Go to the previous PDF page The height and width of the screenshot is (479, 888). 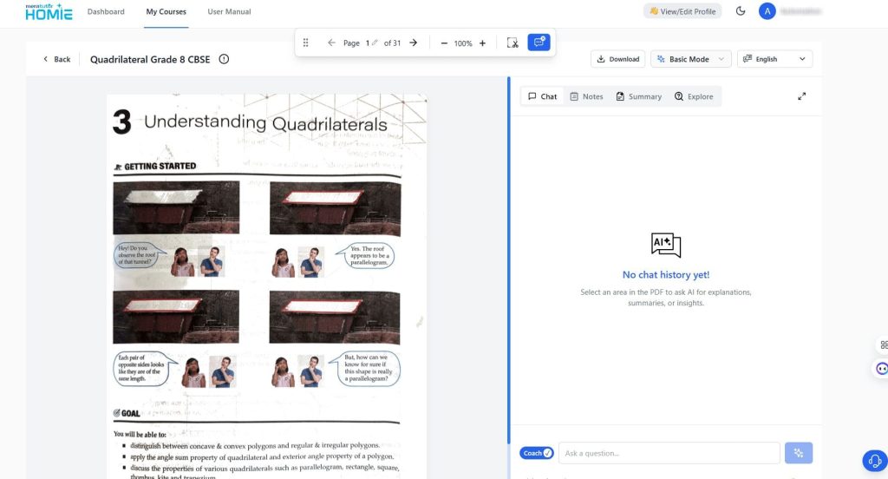coord(331,43)
